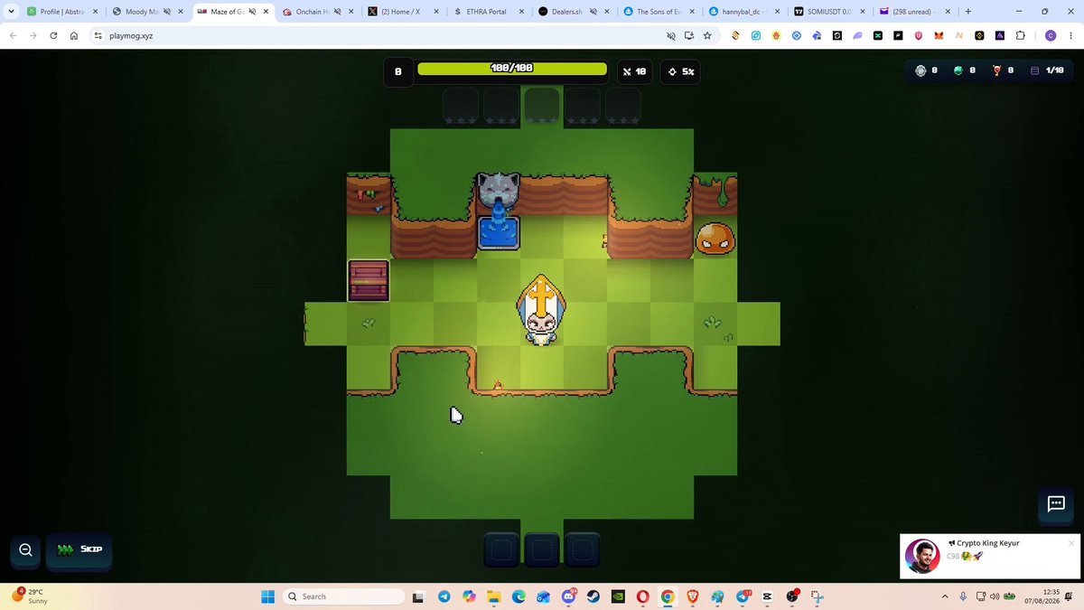This screenshot has width=1084, height=610.
Task: Open the pink treasure chest
Action: (x=369, y=280)
